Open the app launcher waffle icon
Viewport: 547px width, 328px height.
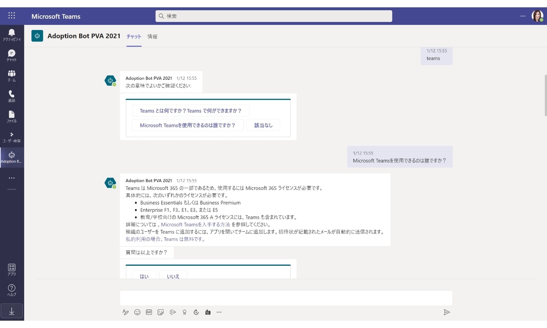pyautogui.click(x=12, y=15)
